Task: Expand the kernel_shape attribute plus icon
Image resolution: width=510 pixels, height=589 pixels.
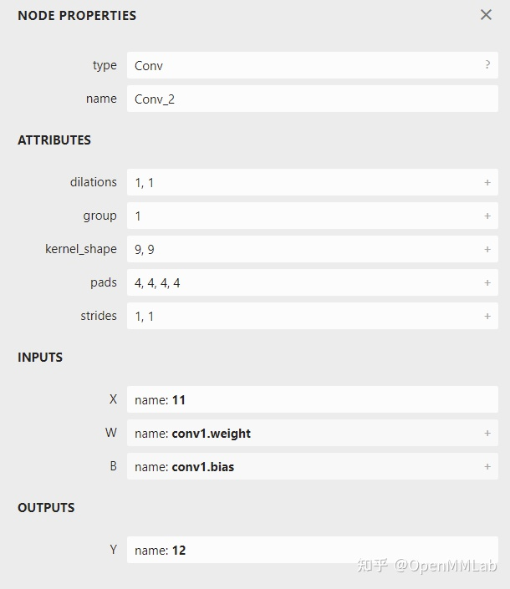Action: (487, 250)
